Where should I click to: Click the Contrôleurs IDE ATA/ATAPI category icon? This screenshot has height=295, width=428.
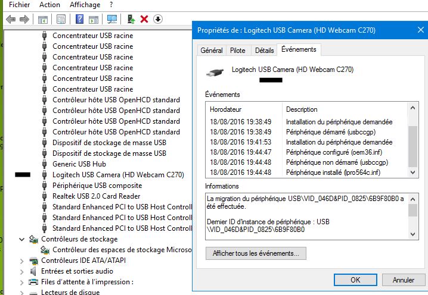[33, 261]
